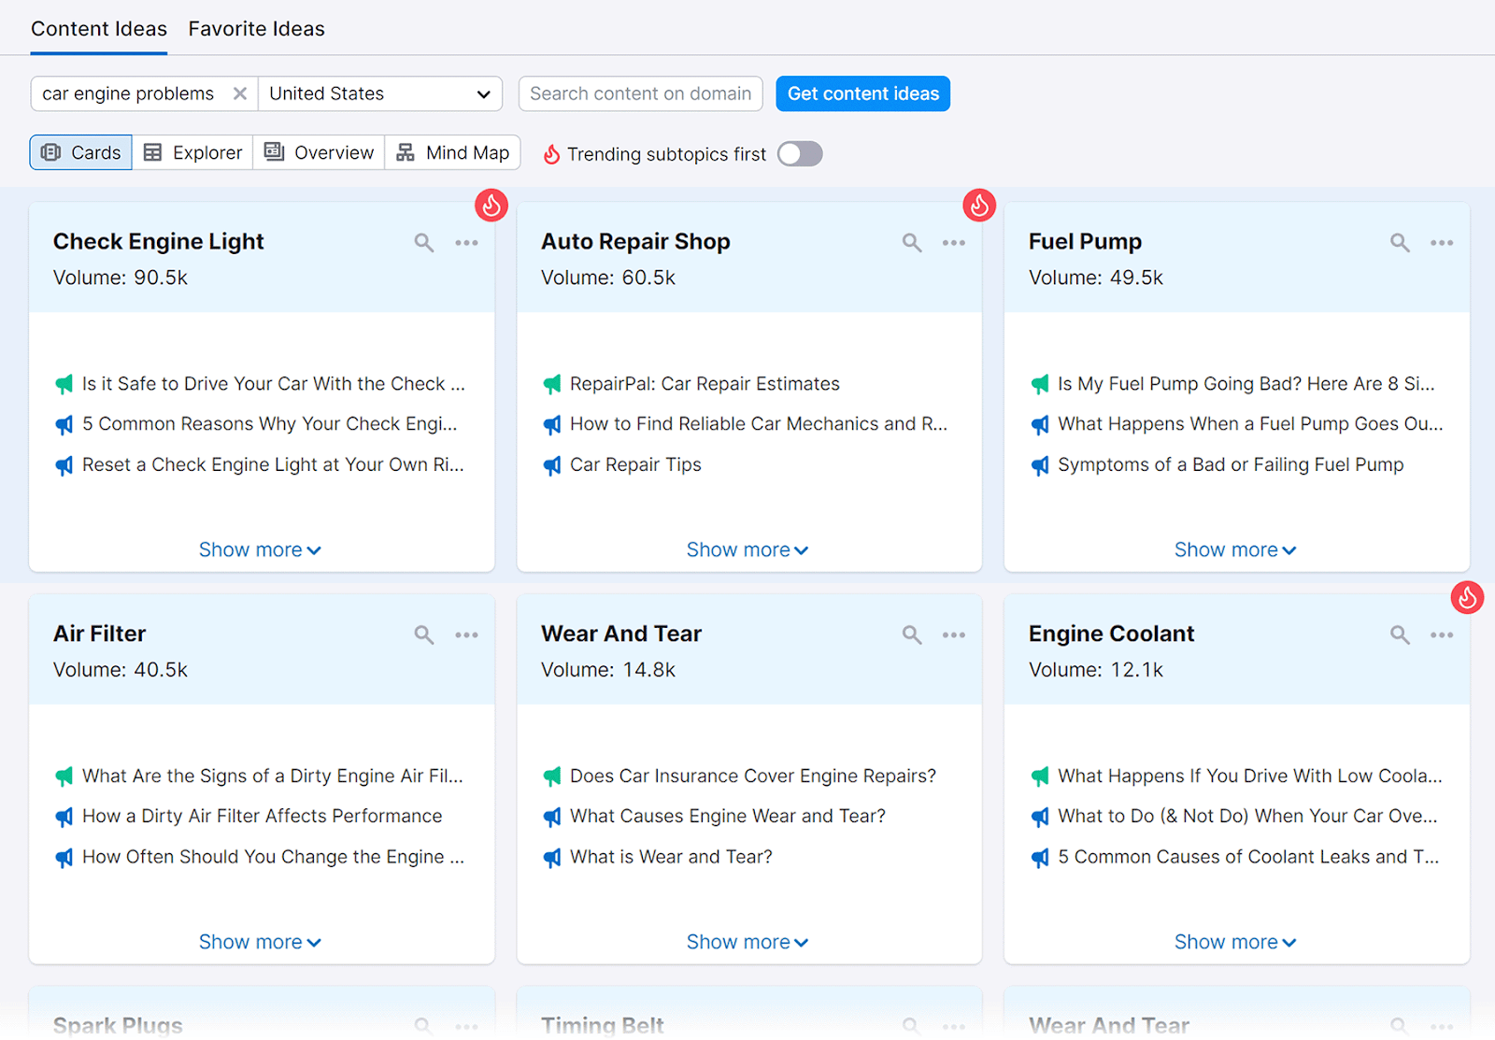Expand Show more on the Fuel Pump card
1495x1040 pixels.
[x=1235, y=549]
